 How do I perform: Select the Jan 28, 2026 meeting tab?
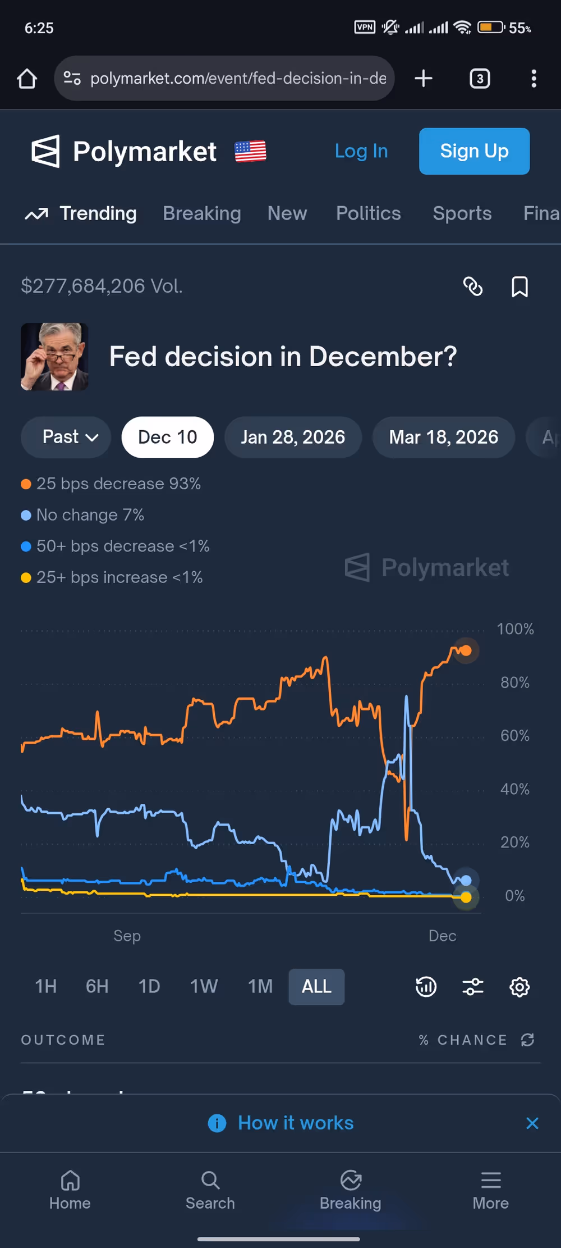pos(293,437)
